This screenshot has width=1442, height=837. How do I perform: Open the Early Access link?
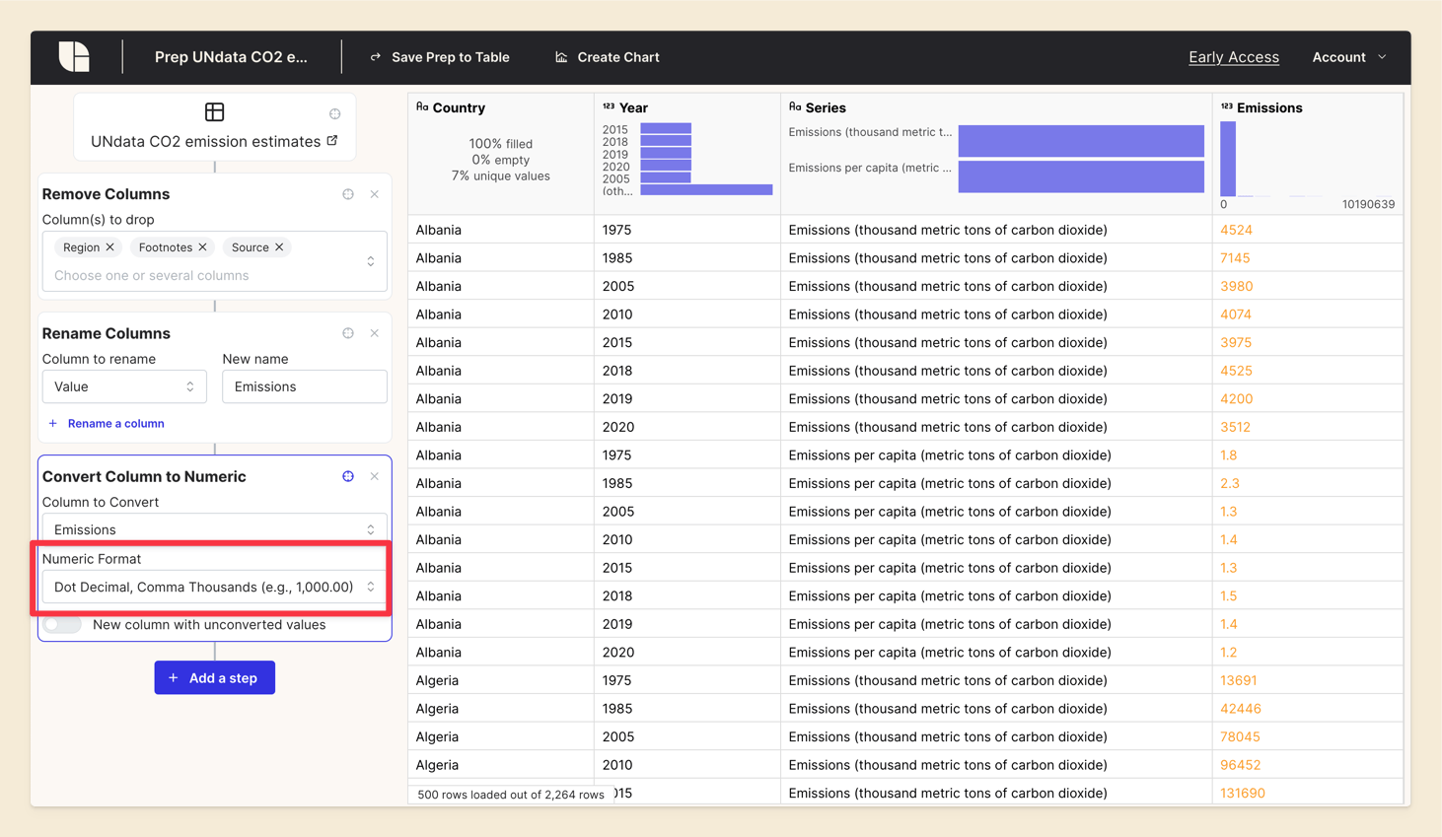pos(1233,57)
